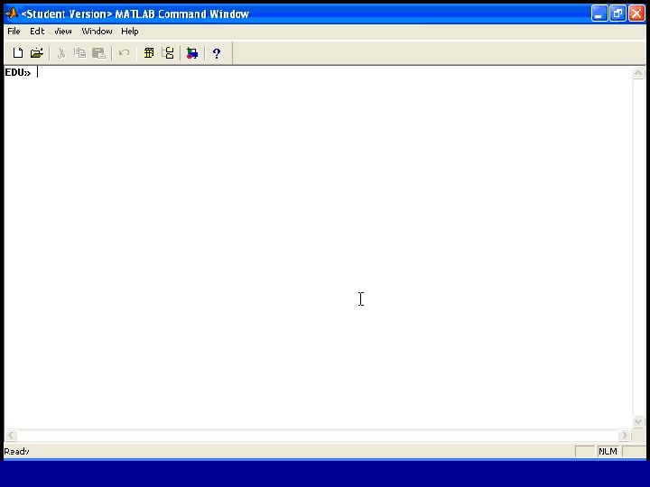Open the Help menu
This screenshot has height=487, width=650.
click(130, 31)
